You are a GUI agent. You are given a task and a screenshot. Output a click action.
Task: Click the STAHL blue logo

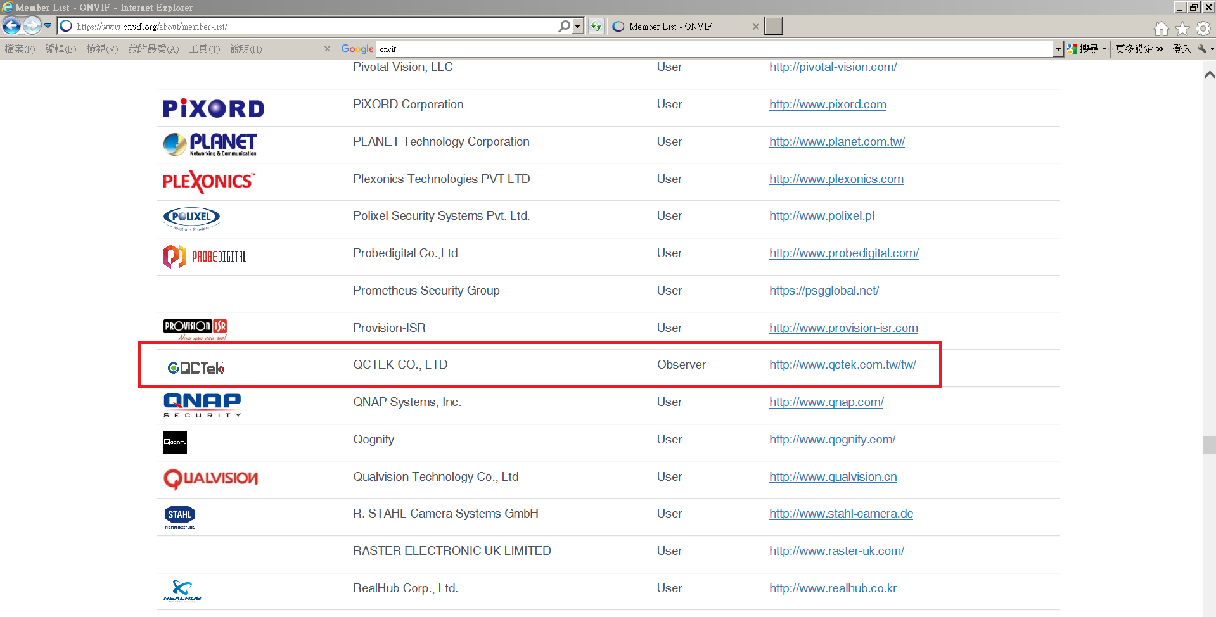[179, 518]
